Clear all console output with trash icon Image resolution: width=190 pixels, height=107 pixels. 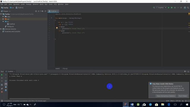(x=6, y=90)
